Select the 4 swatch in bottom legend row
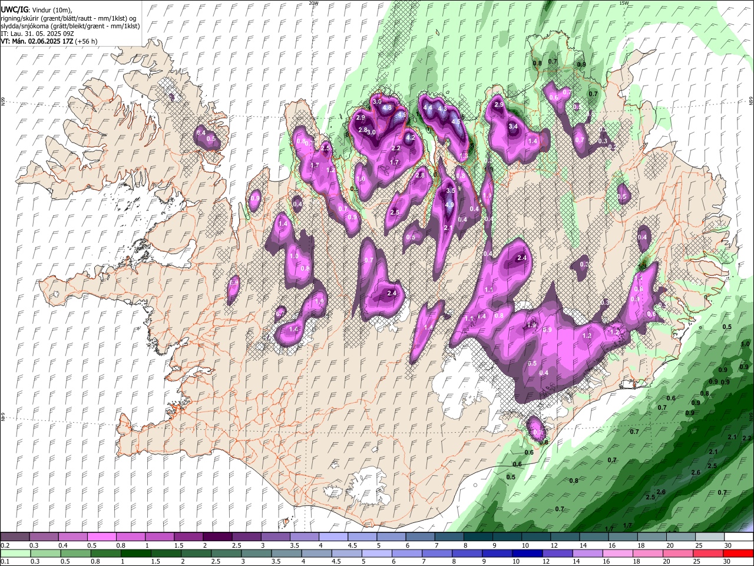 [x=316, y=554]
